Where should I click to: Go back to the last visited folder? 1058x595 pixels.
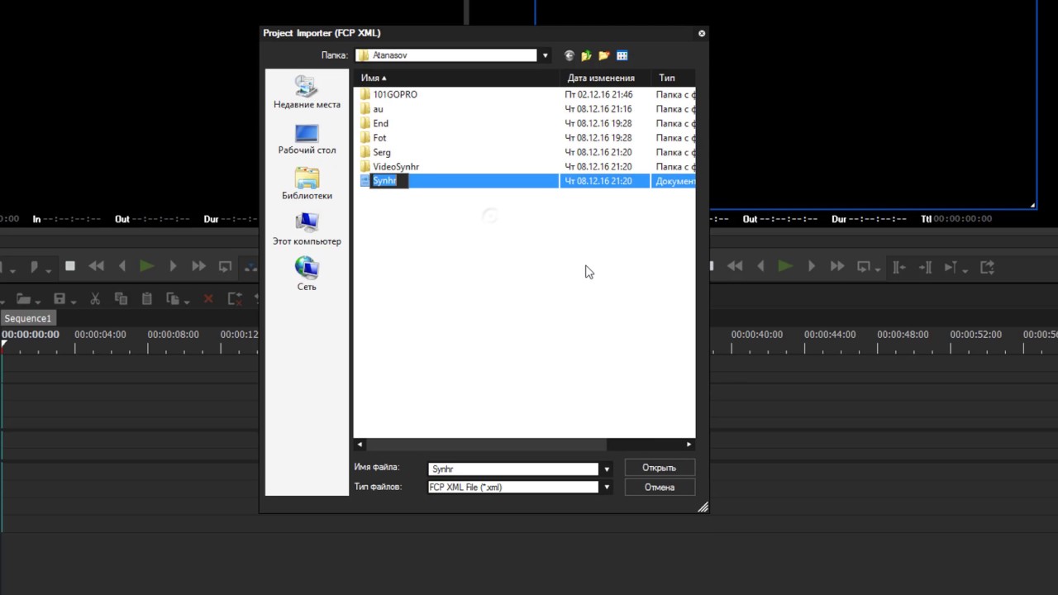(x=569, y=55)
